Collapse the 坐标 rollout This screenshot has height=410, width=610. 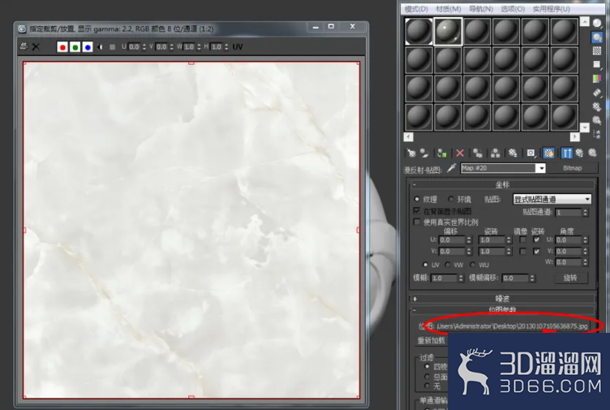502,184
